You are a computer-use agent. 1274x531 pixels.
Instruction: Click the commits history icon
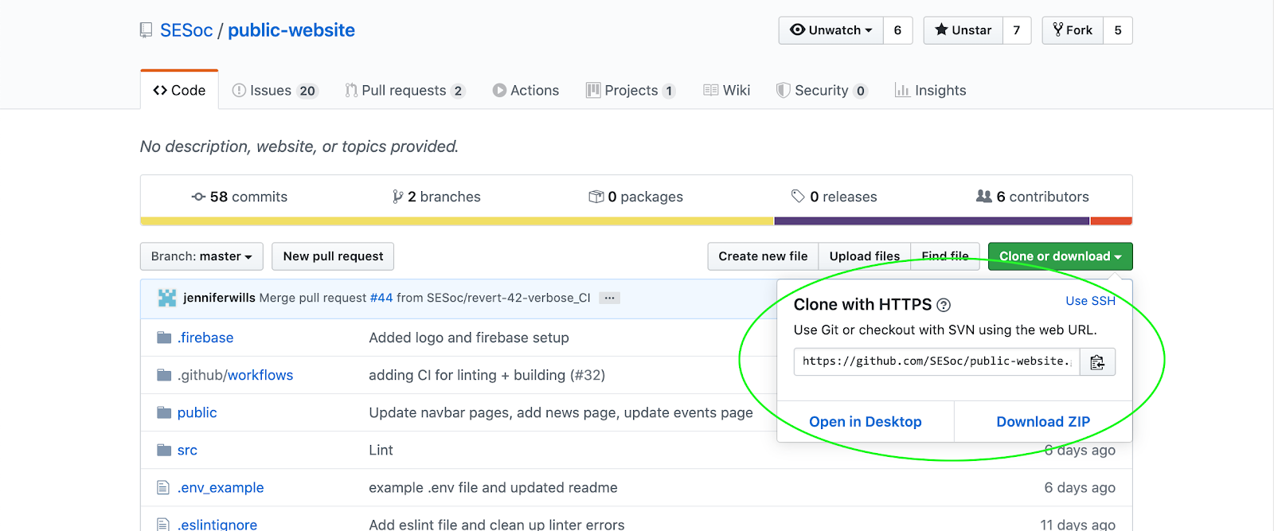point(198,197)
